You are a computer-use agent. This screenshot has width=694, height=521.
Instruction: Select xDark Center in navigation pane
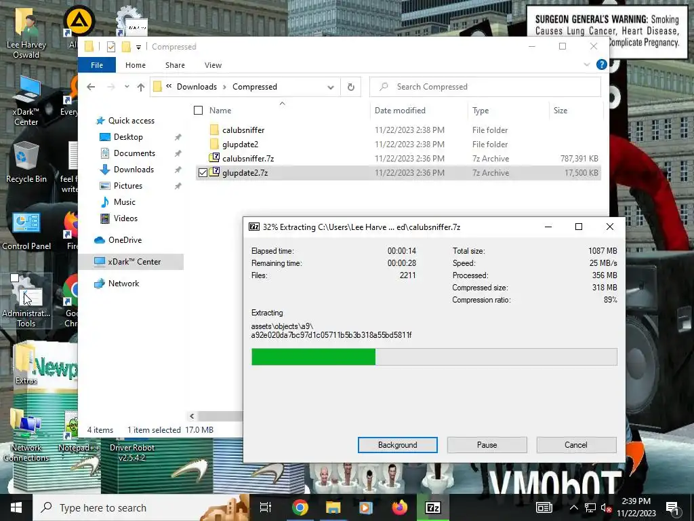(x=134, y=262)
